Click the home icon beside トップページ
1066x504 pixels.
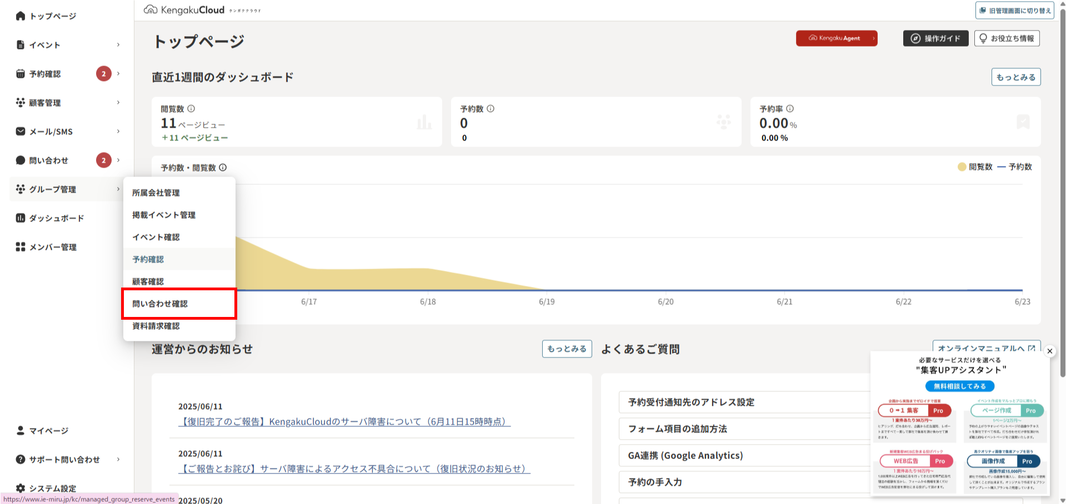coord(21,16)
